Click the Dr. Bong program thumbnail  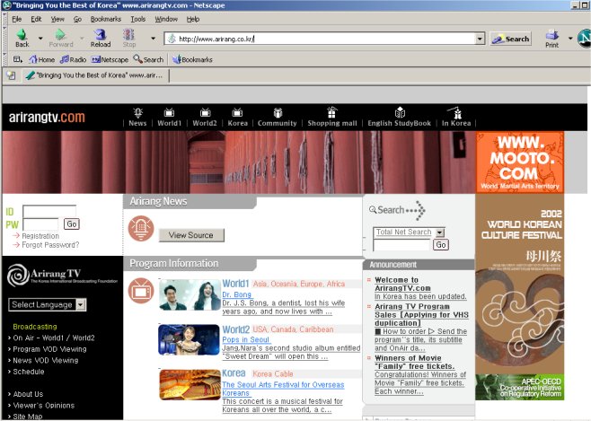pos(190,294)
